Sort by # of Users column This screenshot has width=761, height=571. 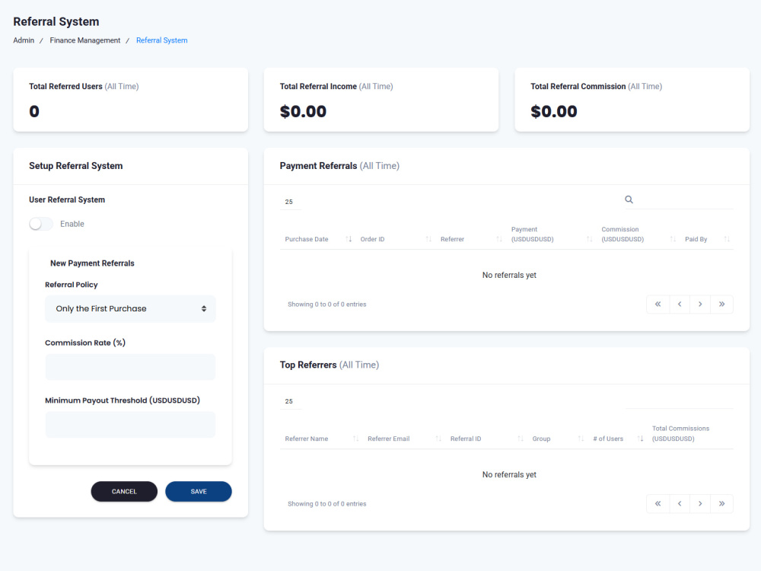pos(617,439)
